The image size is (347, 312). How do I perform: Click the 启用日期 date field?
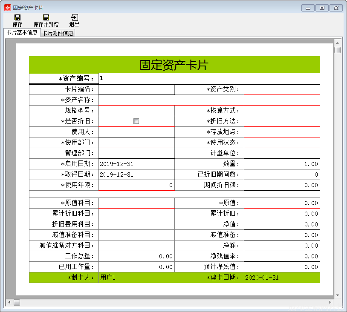pos(136,164)
